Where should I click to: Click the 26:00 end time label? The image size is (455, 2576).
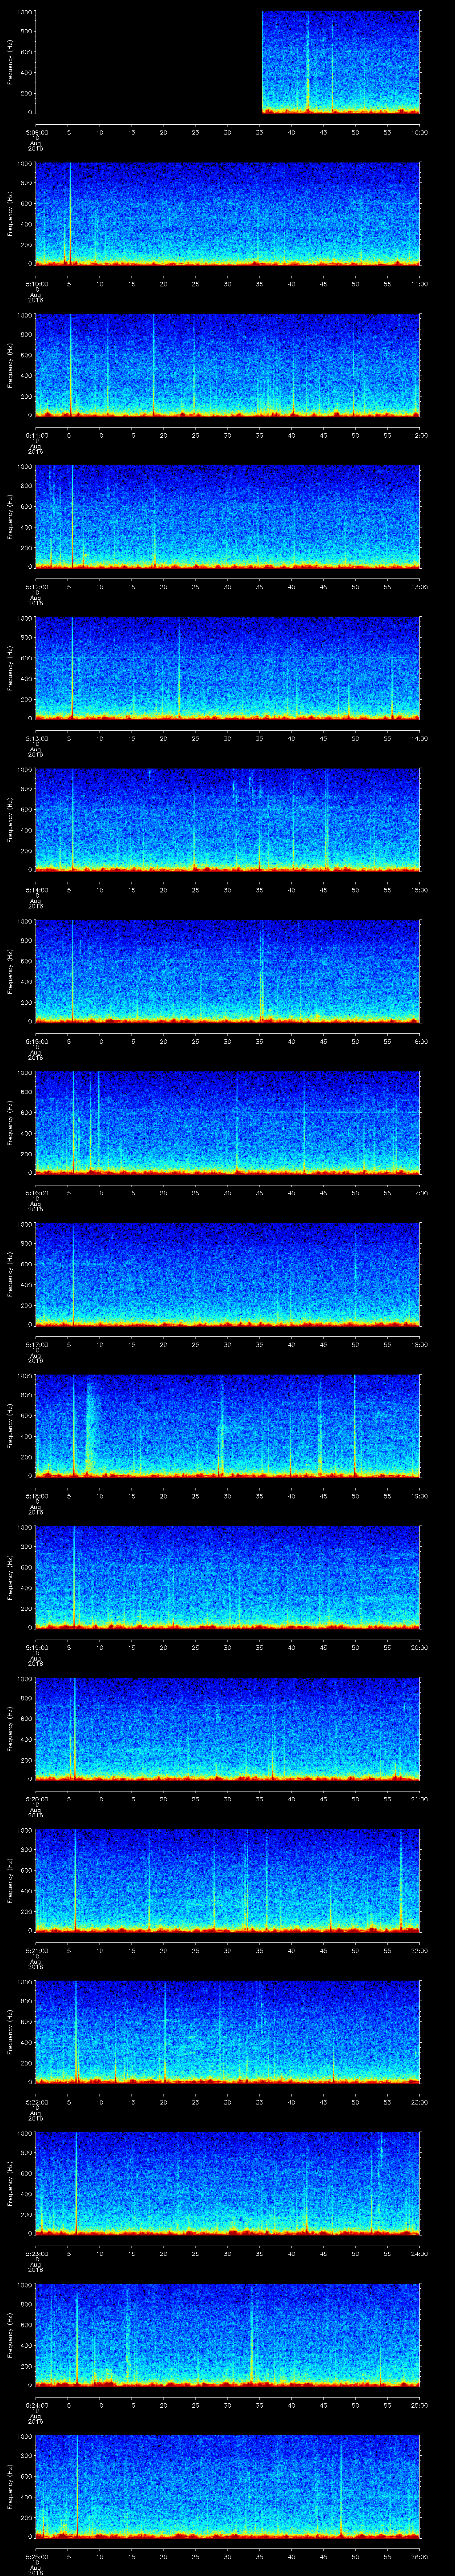click(420, 2556)
